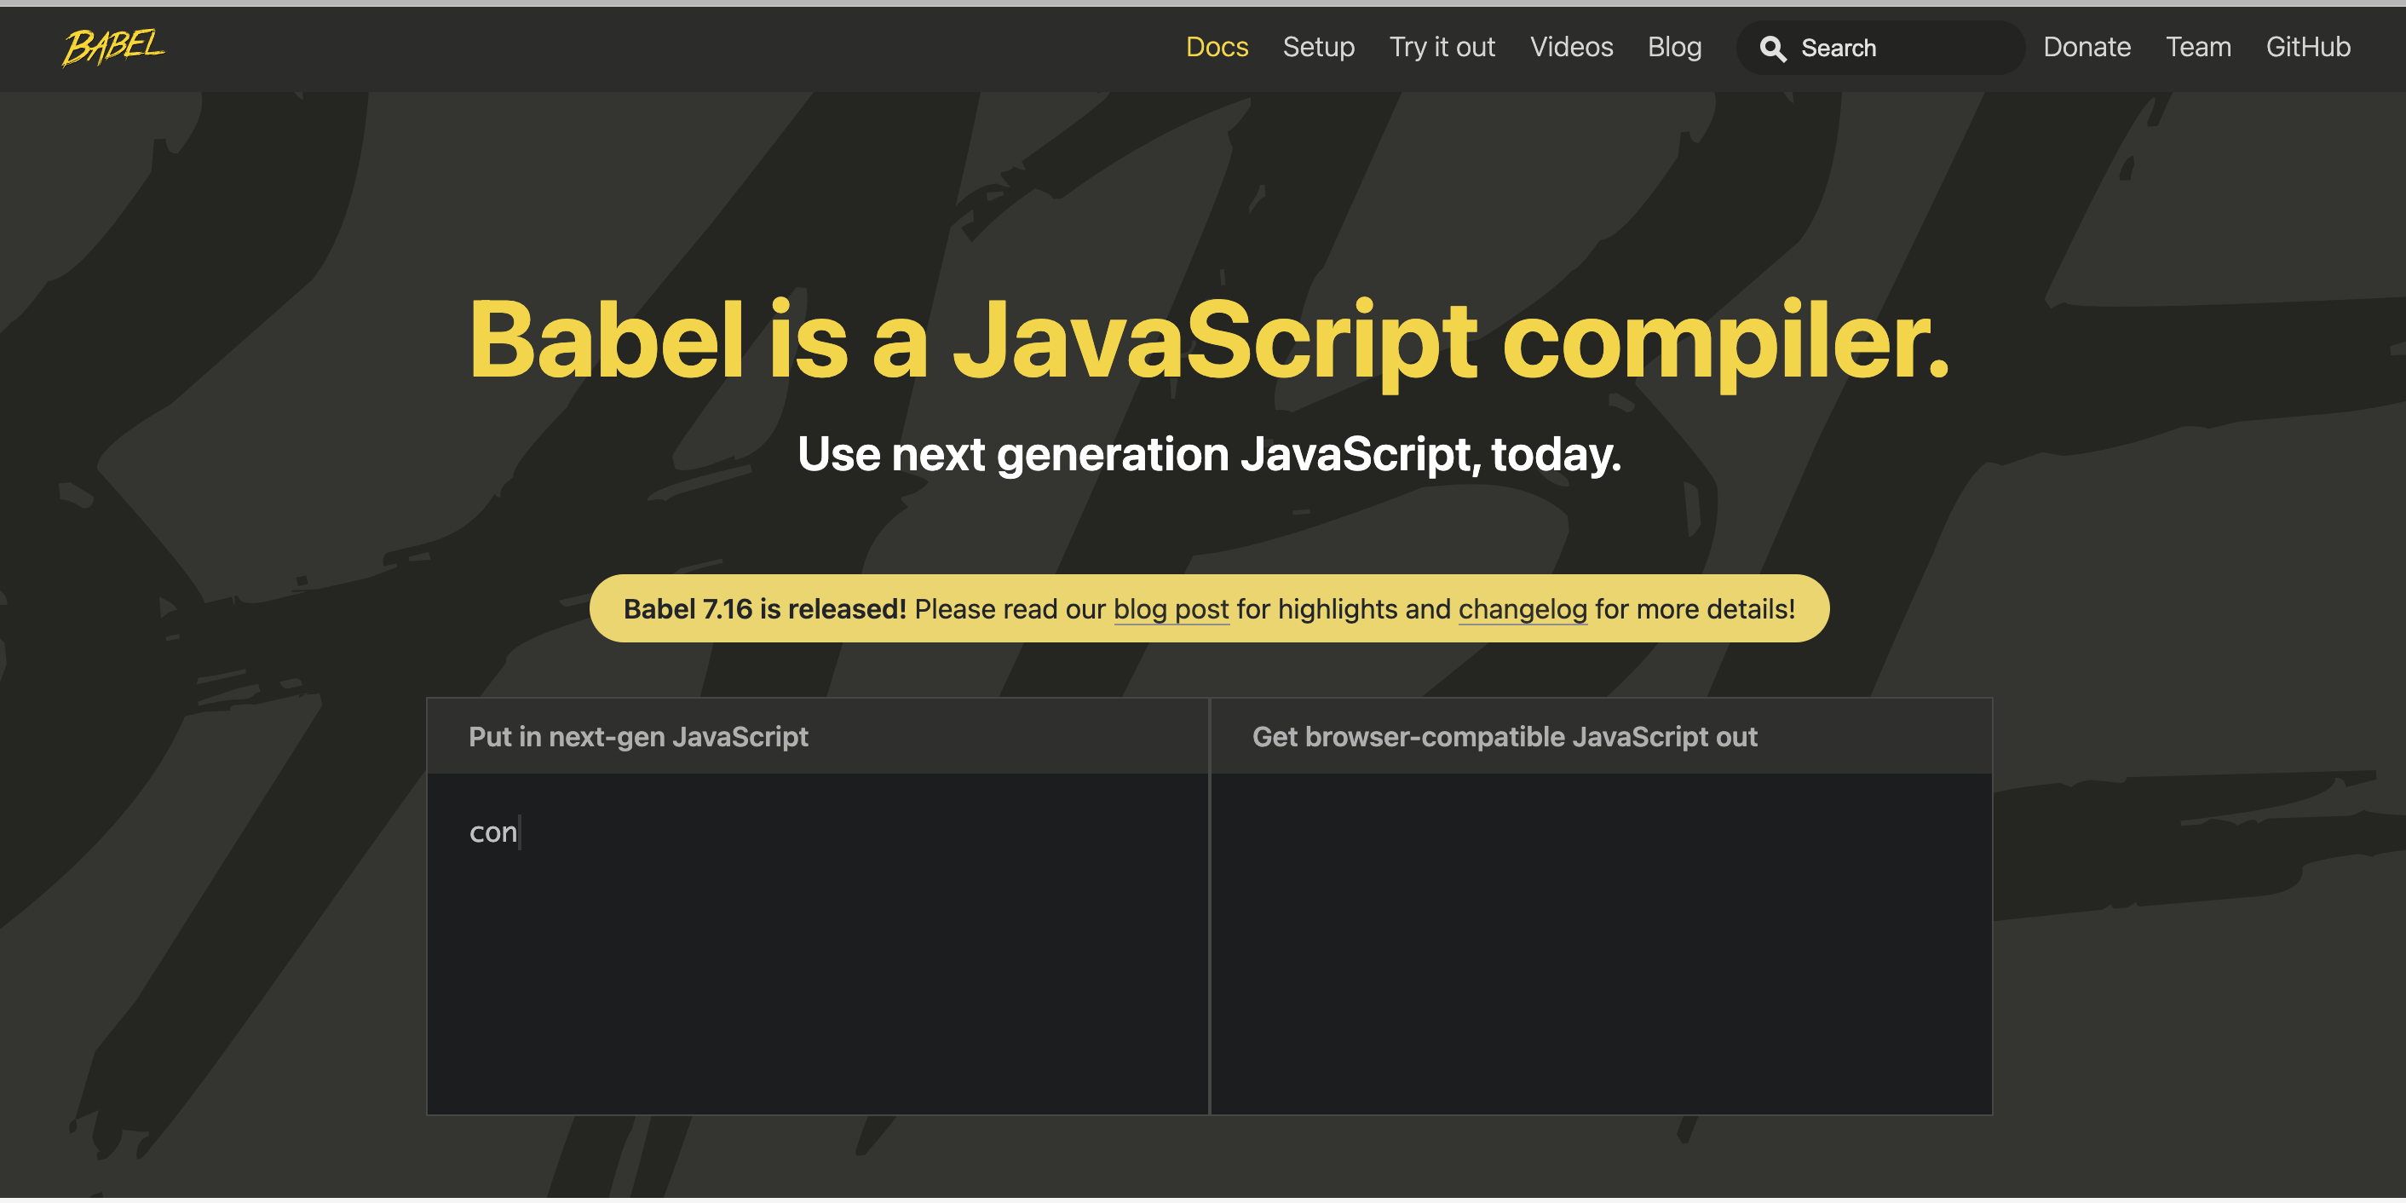This screenshot has width=2406, height=1203.
Task: Visit the Blog
Action: point(1674,47)
